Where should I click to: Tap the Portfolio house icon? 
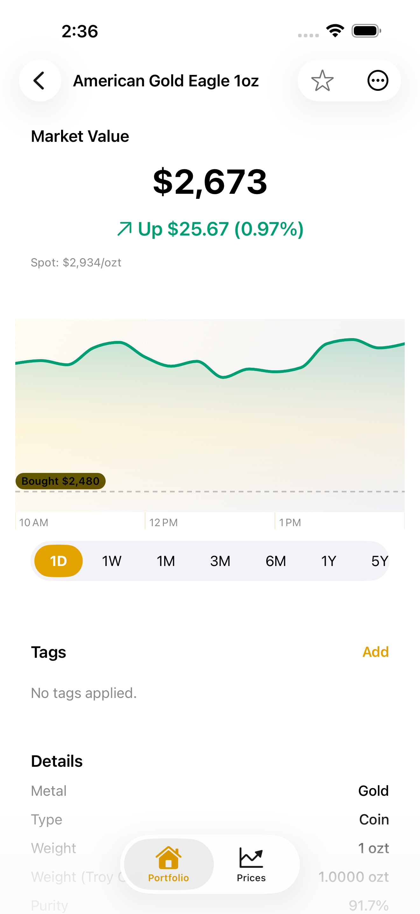tap(169, 857)
